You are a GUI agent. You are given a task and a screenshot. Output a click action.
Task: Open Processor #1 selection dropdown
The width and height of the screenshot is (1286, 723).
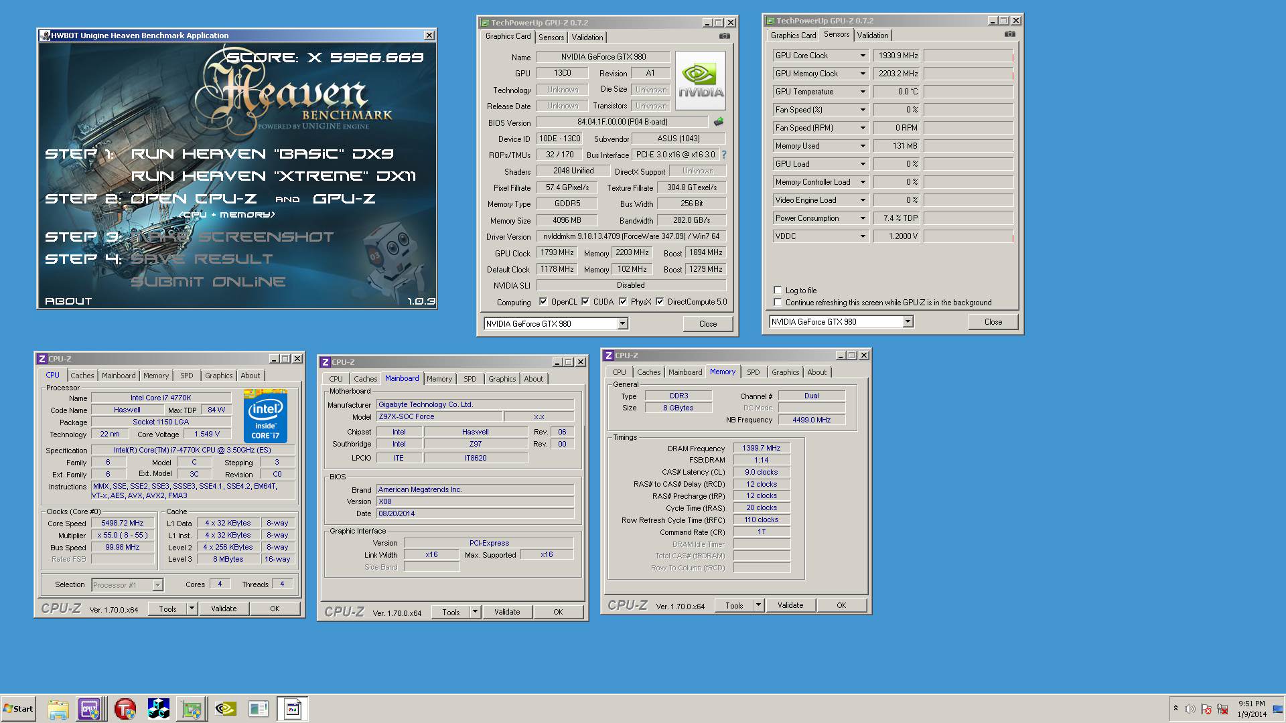click(x=157, y=585)
